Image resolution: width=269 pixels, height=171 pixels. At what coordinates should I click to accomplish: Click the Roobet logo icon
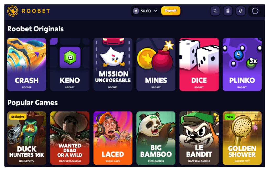click(13, 11)
